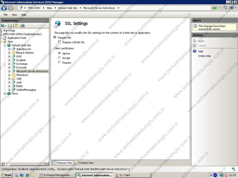Click Connections pane scroll right arrow
This screenshot has width=238, height=178.
pyautogui.click(x=47, y=164)
